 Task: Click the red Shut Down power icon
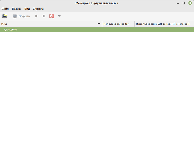pyautogui.click(x=52, y=16)
